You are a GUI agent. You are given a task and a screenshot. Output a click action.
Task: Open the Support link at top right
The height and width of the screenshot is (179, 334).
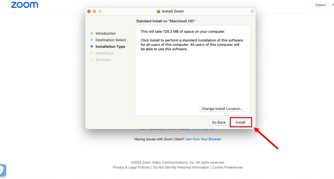[320, 5]
